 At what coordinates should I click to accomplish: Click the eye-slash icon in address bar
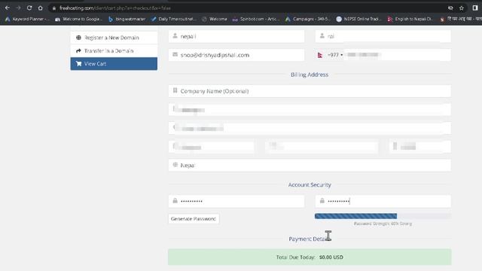[x=450, y=8]
